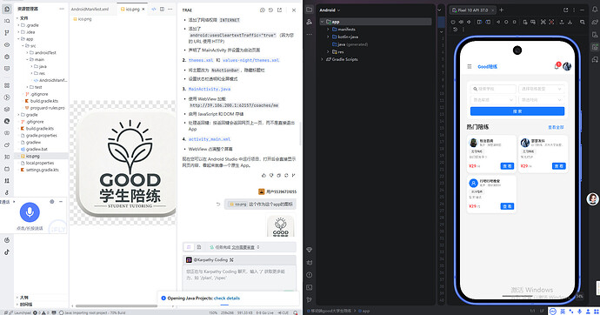This screenshot has height=315, width=600.
Task: Click split editor icon in tab bar
Action: coord(162,9)
